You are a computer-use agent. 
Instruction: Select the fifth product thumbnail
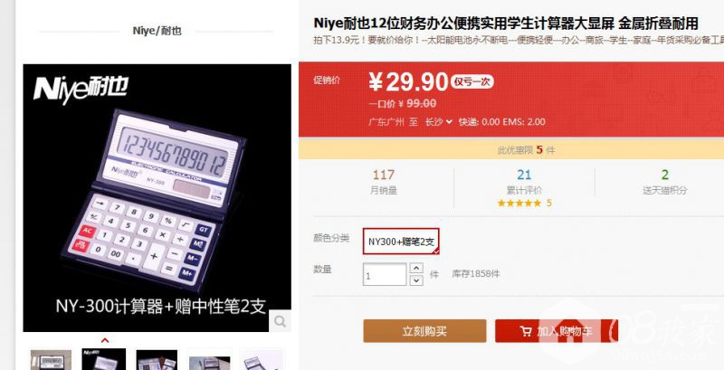pos(262,360)
